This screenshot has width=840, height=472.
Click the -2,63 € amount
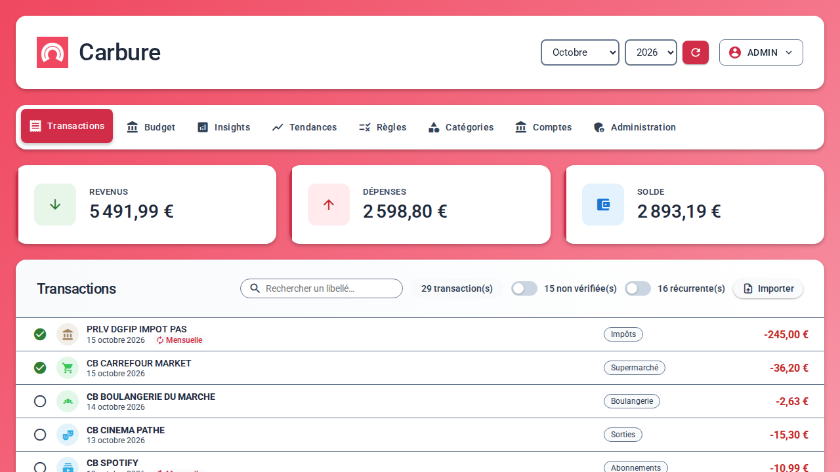click(x=792, y=401)
